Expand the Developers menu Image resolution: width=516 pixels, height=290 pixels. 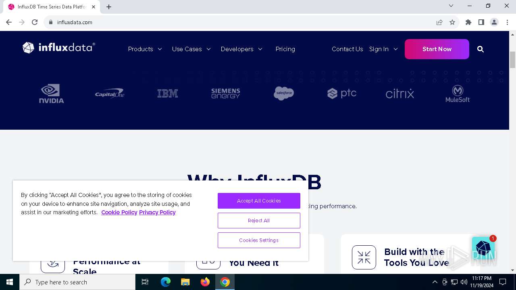pyautogui.click(x=242, y=49)
